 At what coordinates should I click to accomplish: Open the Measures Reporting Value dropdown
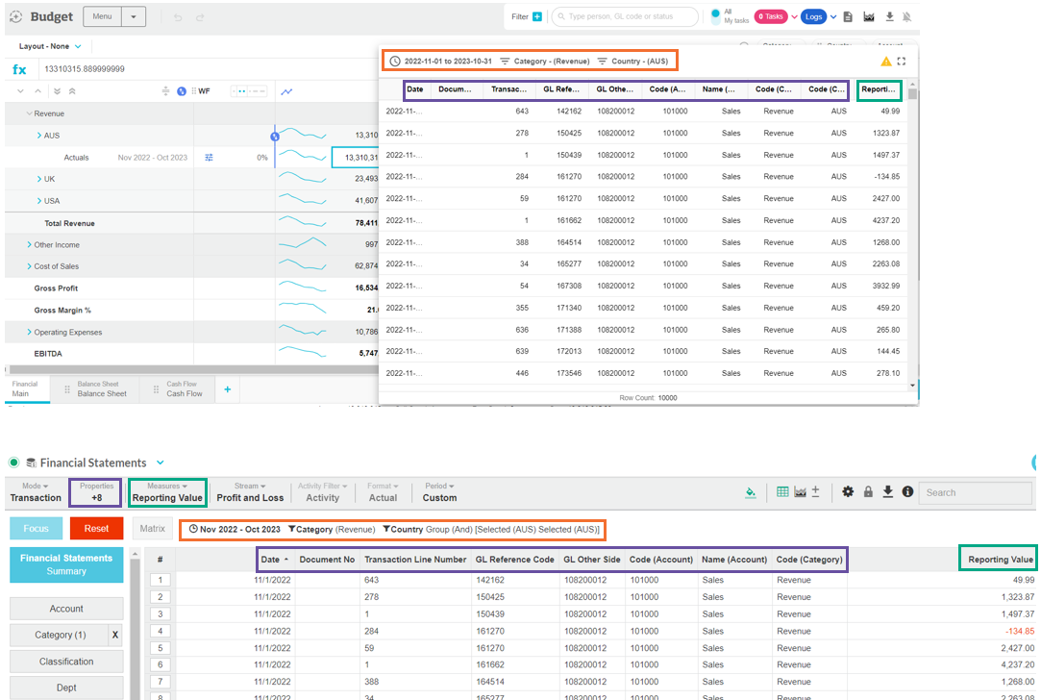[x=167, y=491]
